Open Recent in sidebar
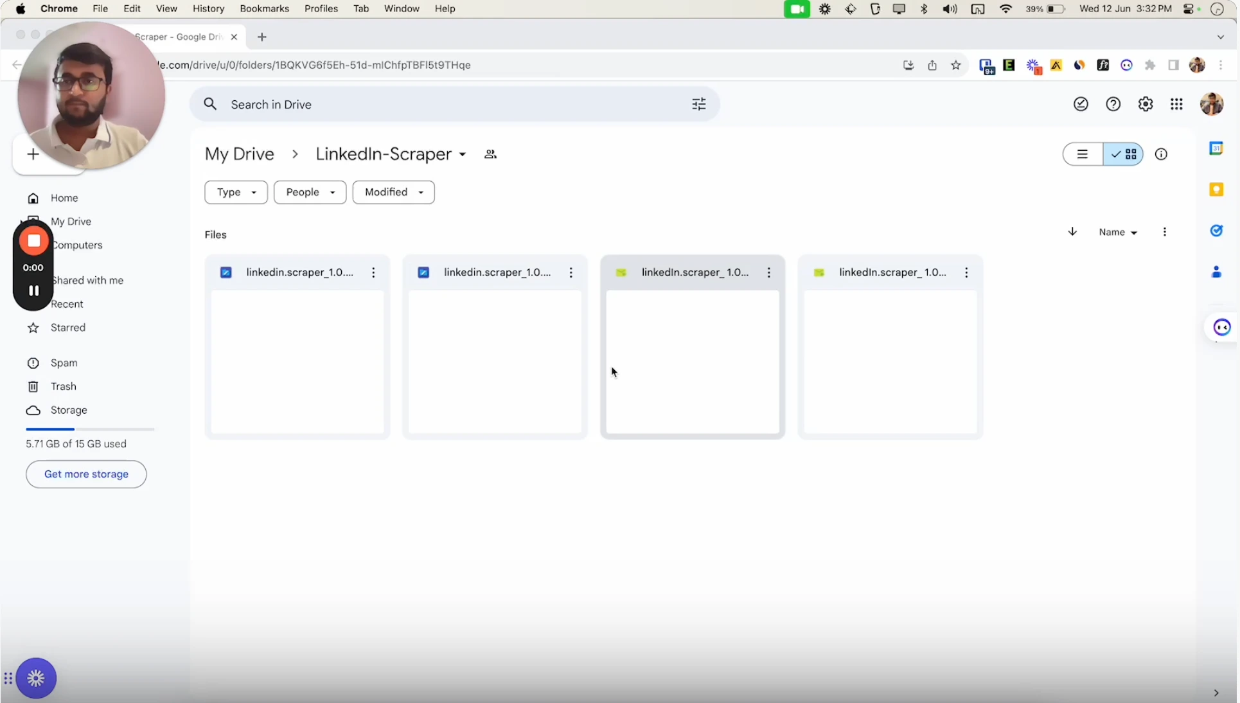 (x=67, y=304)
